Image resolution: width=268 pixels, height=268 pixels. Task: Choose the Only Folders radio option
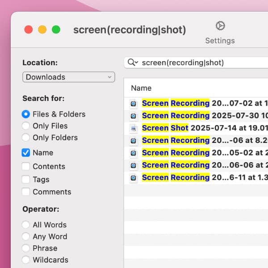pyautogui.click(x=26, y=138)
